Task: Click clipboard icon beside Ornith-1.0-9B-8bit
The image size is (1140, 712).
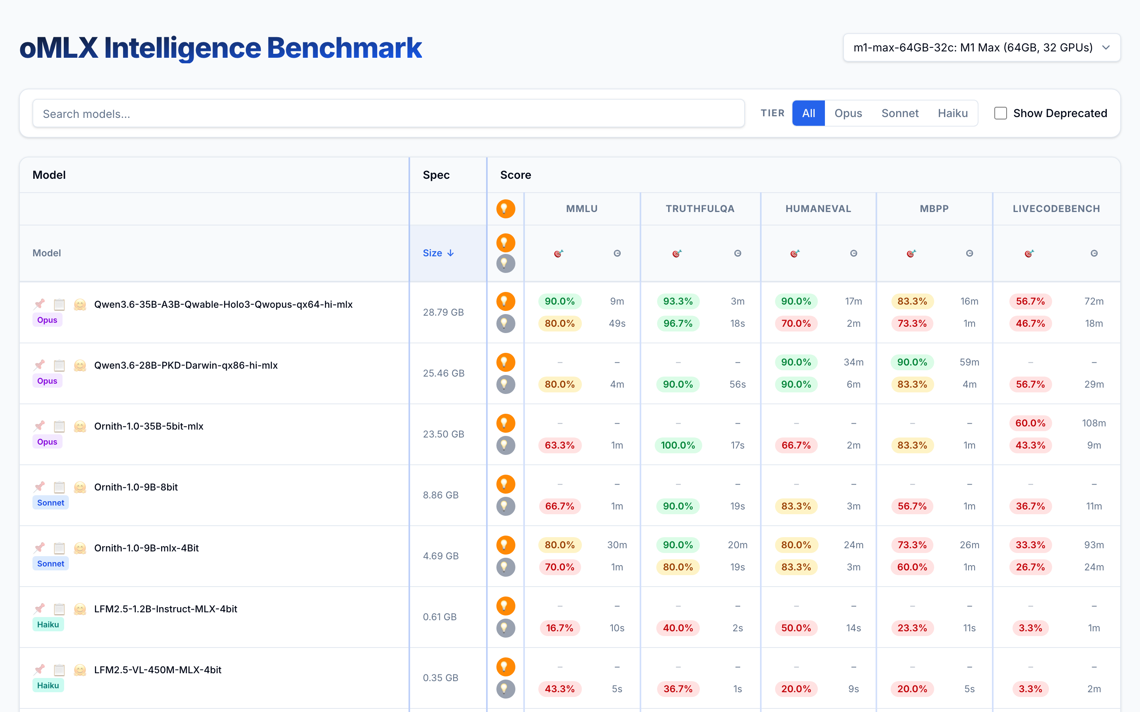Action: [x=59, y=487]
